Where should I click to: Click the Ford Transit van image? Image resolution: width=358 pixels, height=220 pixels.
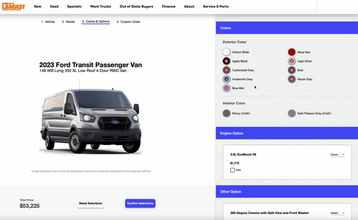click(x=91, y=117)
